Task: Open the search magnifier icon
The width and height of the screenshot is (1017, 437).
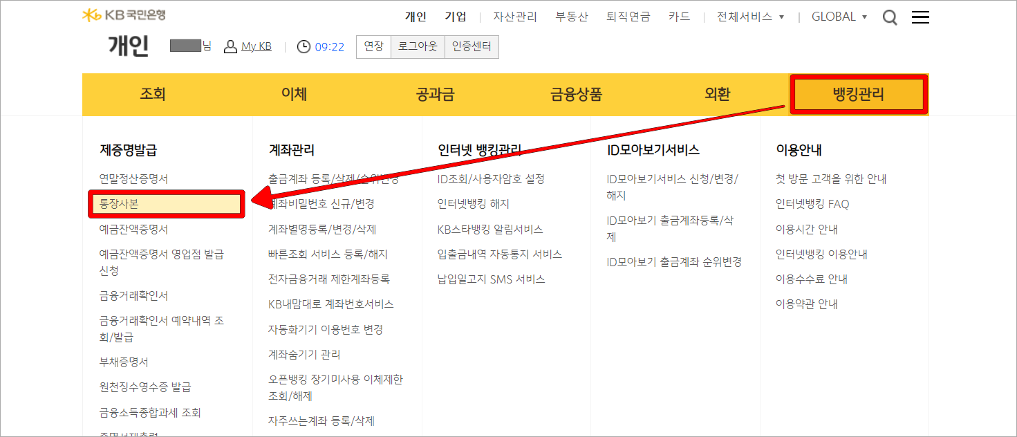Action: click(890, 17)
